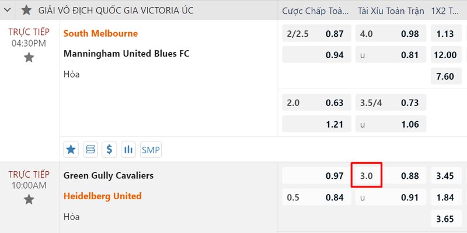The height and width of the screenshot is (233, 467).
Task: Select Heidelberg United 0.5 handicap 0.84
Action: tap(316, 197)
